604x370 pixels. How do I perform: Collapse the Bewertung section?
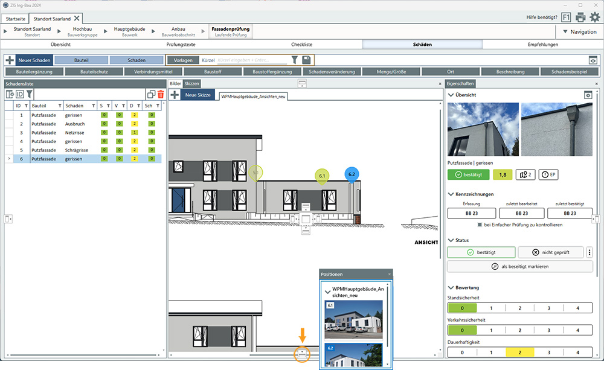click(x=451, y=287)
